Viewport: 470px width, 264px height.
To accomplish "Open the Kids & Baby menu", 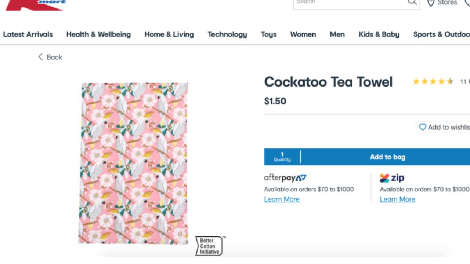I will click(x=379, y=34).
